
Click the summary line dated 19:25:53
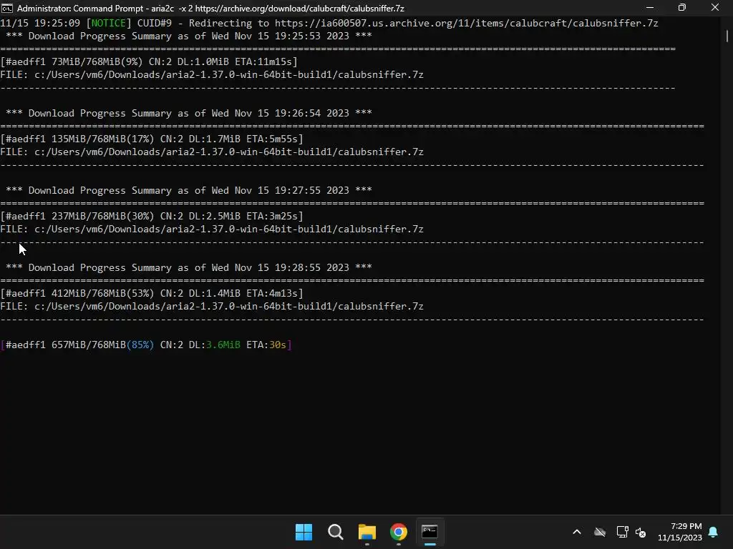[189, 36]
